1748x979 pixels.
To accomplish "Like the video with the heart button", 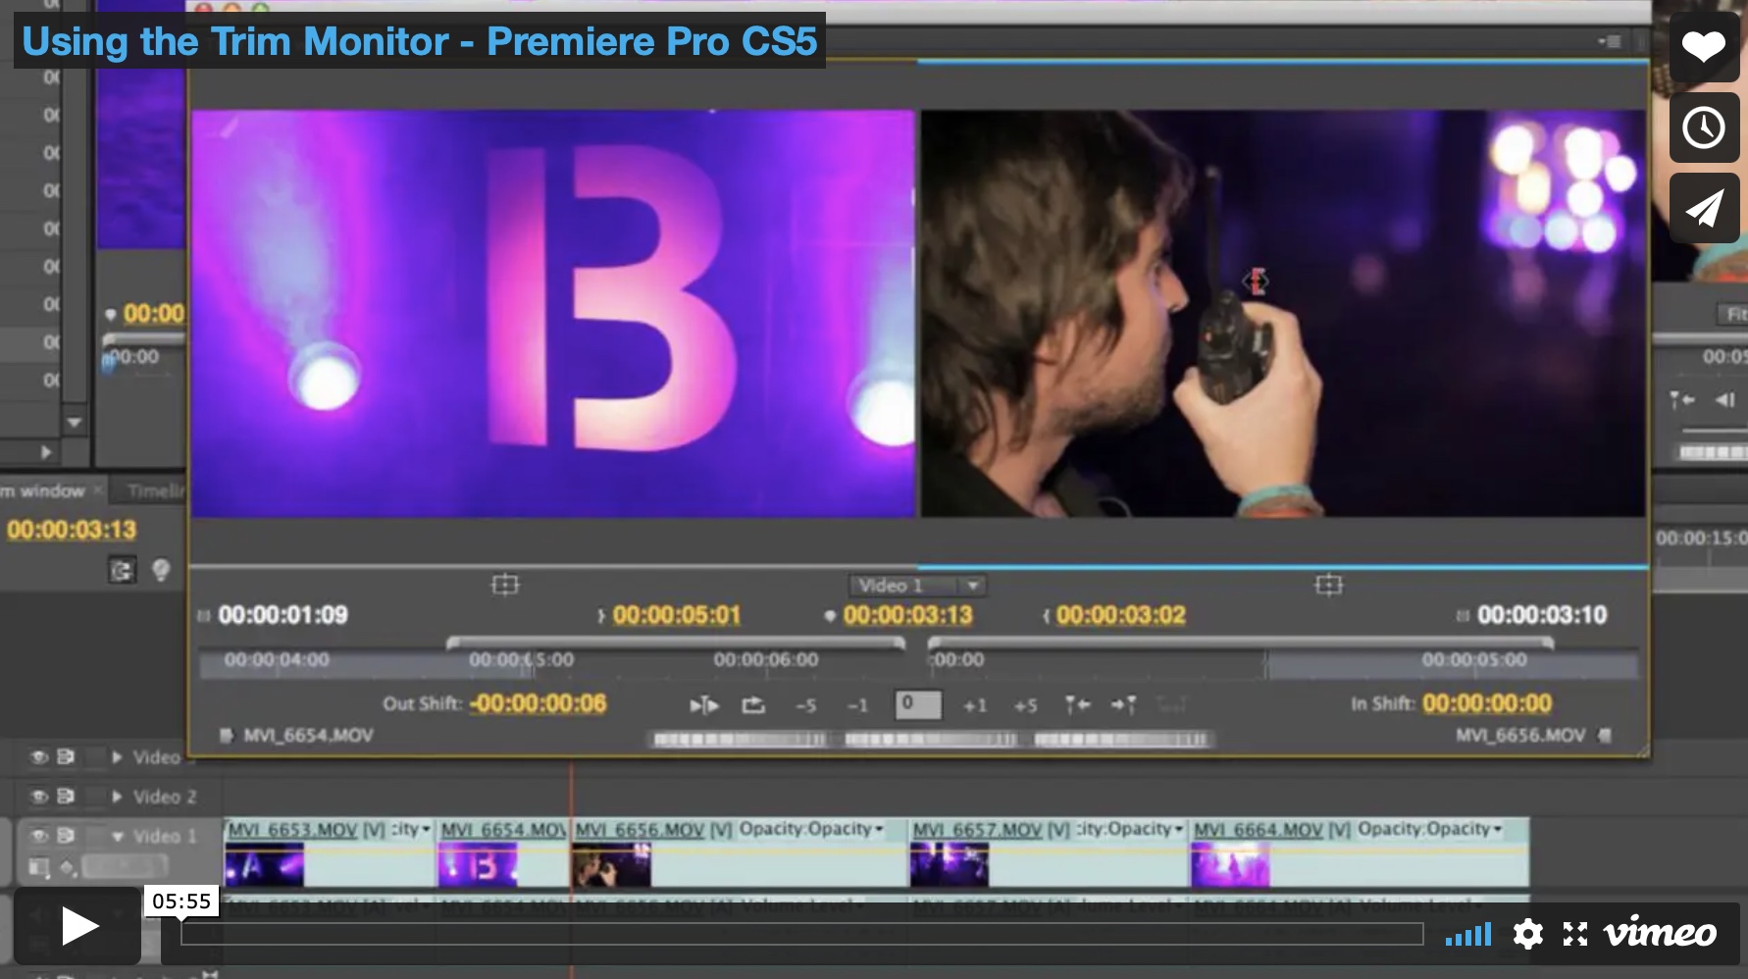I will (x=1704, y=47).
